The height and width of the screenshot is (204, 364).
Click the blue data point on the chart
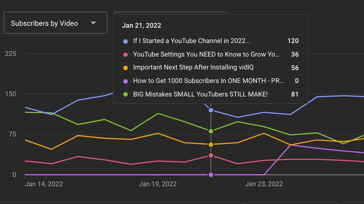click(x=211, y=110)
